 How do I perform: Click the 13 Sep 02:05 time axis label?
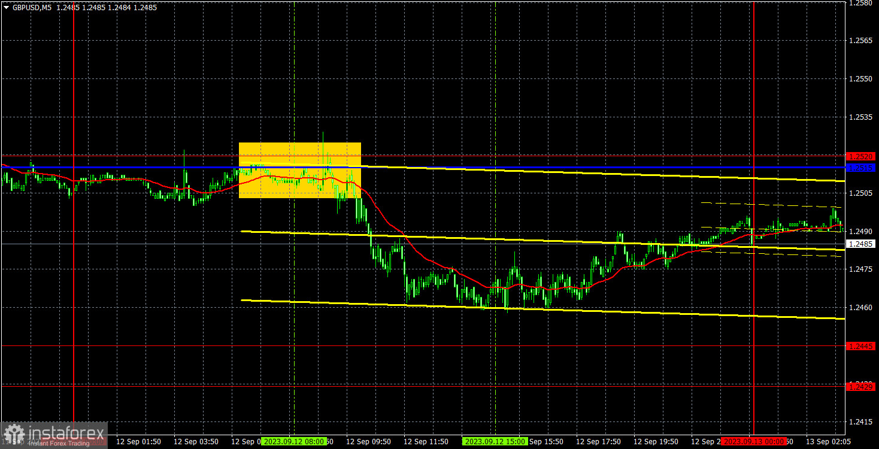828,441
